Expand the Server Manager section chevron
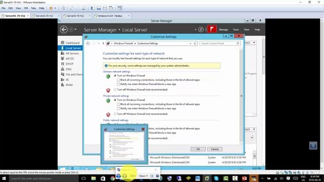Viewport: 324px width, 182px height. pyautogui.click(x=252, y=138)
